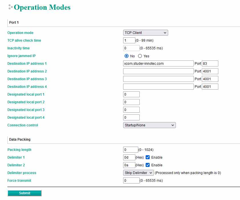Click the Delimiter 1 hex field
This screenshot has height=200, width=240.
pos(129,157)
